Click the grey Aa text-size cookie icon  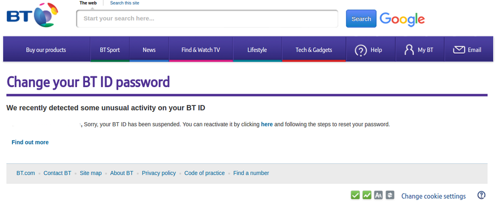[378, 196]
